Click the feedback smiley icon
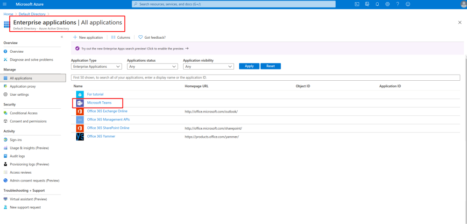467x224 pixels. 408,4
